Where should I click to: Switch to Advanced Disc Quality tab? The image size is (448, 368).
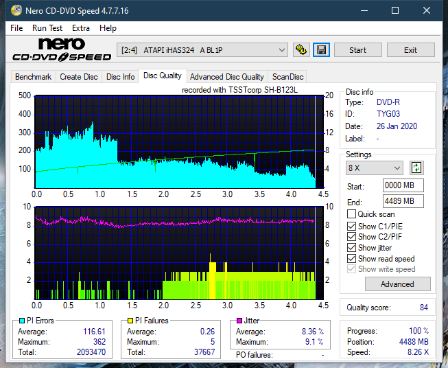(227, 77)
